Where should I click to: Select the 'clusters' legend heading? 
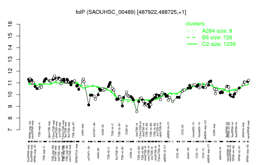195,24
